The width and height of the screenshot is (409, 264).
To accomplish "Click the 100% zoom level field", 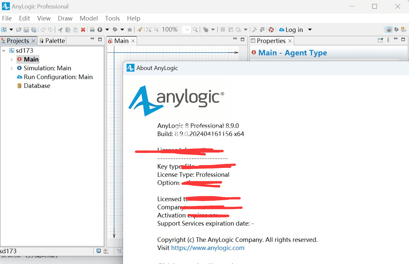I will [x=170, y=29].
